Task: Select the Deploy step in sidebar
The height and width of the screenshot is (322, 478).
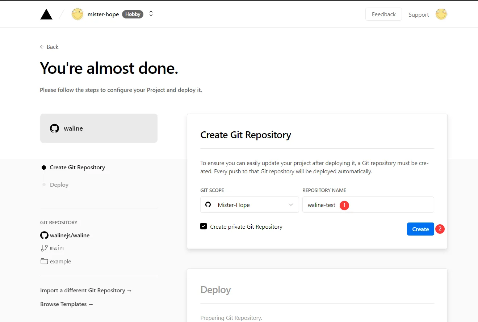Action: [x=59, y=185]
